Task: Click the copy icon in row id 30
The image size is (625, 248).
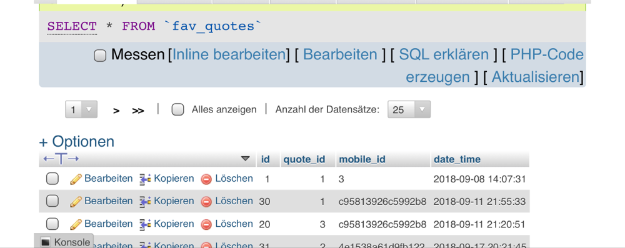Action: click(x=145, y=202)
